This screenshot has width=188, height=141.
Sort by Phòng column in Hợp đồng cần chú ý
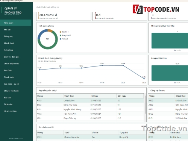pyautogui.click(x=50, y=96)
